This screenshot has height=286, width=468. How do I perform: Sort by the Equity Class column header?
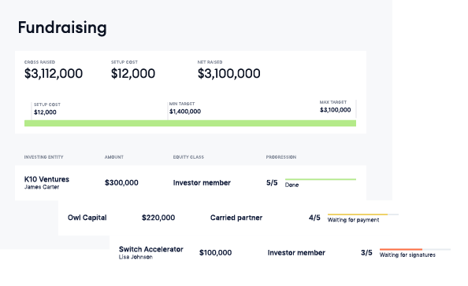pyautogui.click(x=188, y=157)
